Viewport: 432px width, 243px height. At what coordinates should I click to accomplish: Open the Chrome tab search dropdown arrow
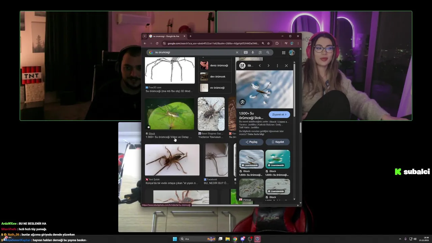pos(144,36)
